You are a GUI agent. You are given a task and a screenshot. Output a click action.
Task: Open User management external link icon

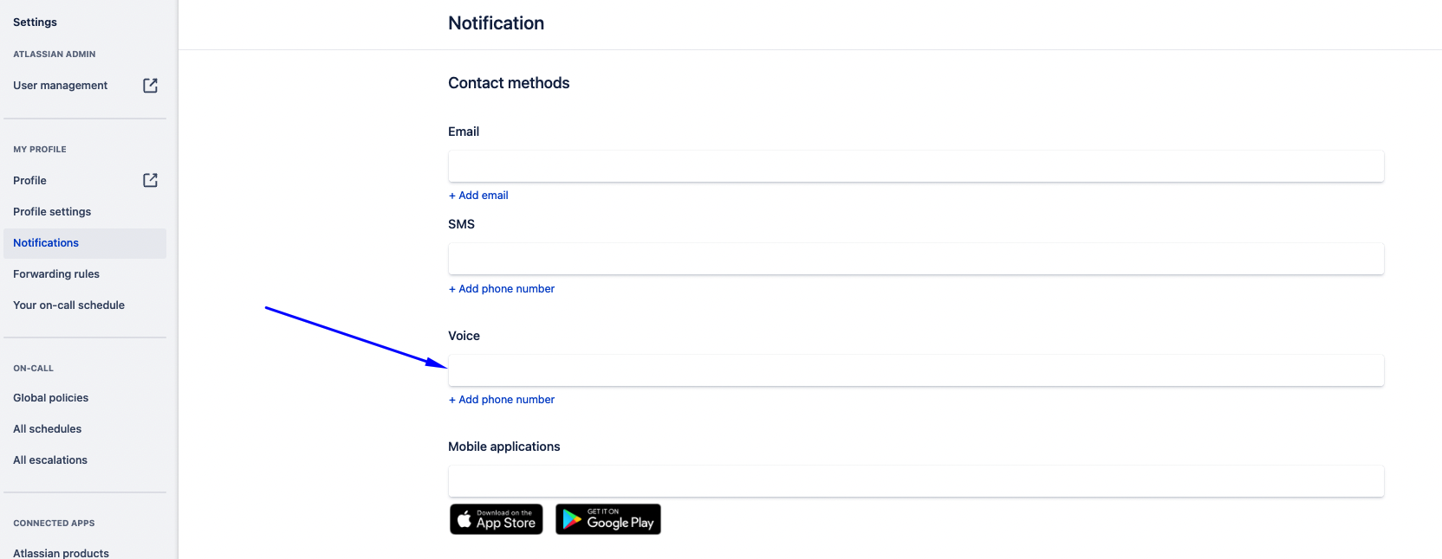149,85
